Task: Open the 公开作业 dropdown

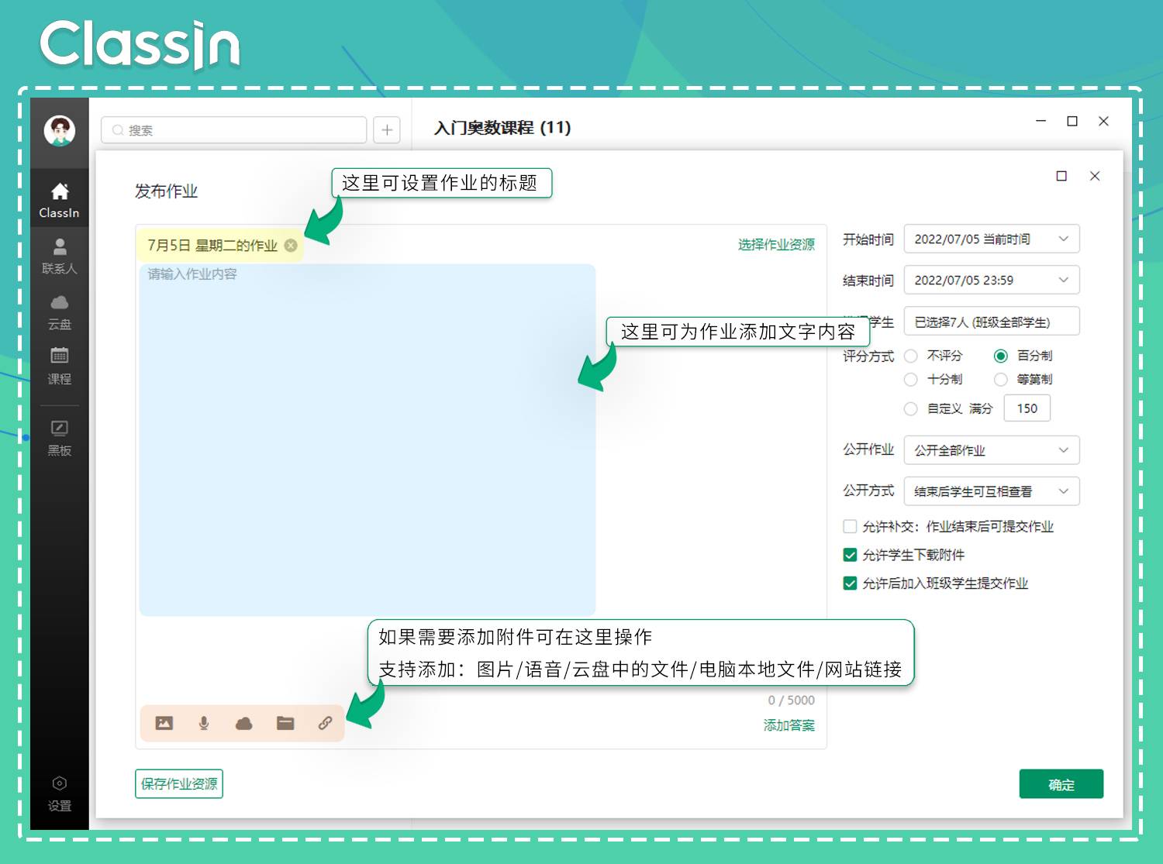Action: (x=992, y=450)
